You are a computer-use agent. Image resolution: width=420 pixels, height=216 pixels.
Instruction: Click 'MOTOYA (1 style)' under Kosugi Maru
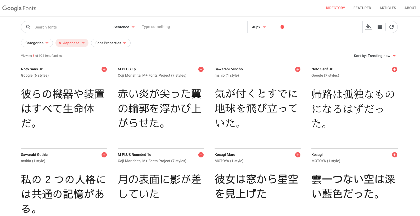(x=229, y=161)
